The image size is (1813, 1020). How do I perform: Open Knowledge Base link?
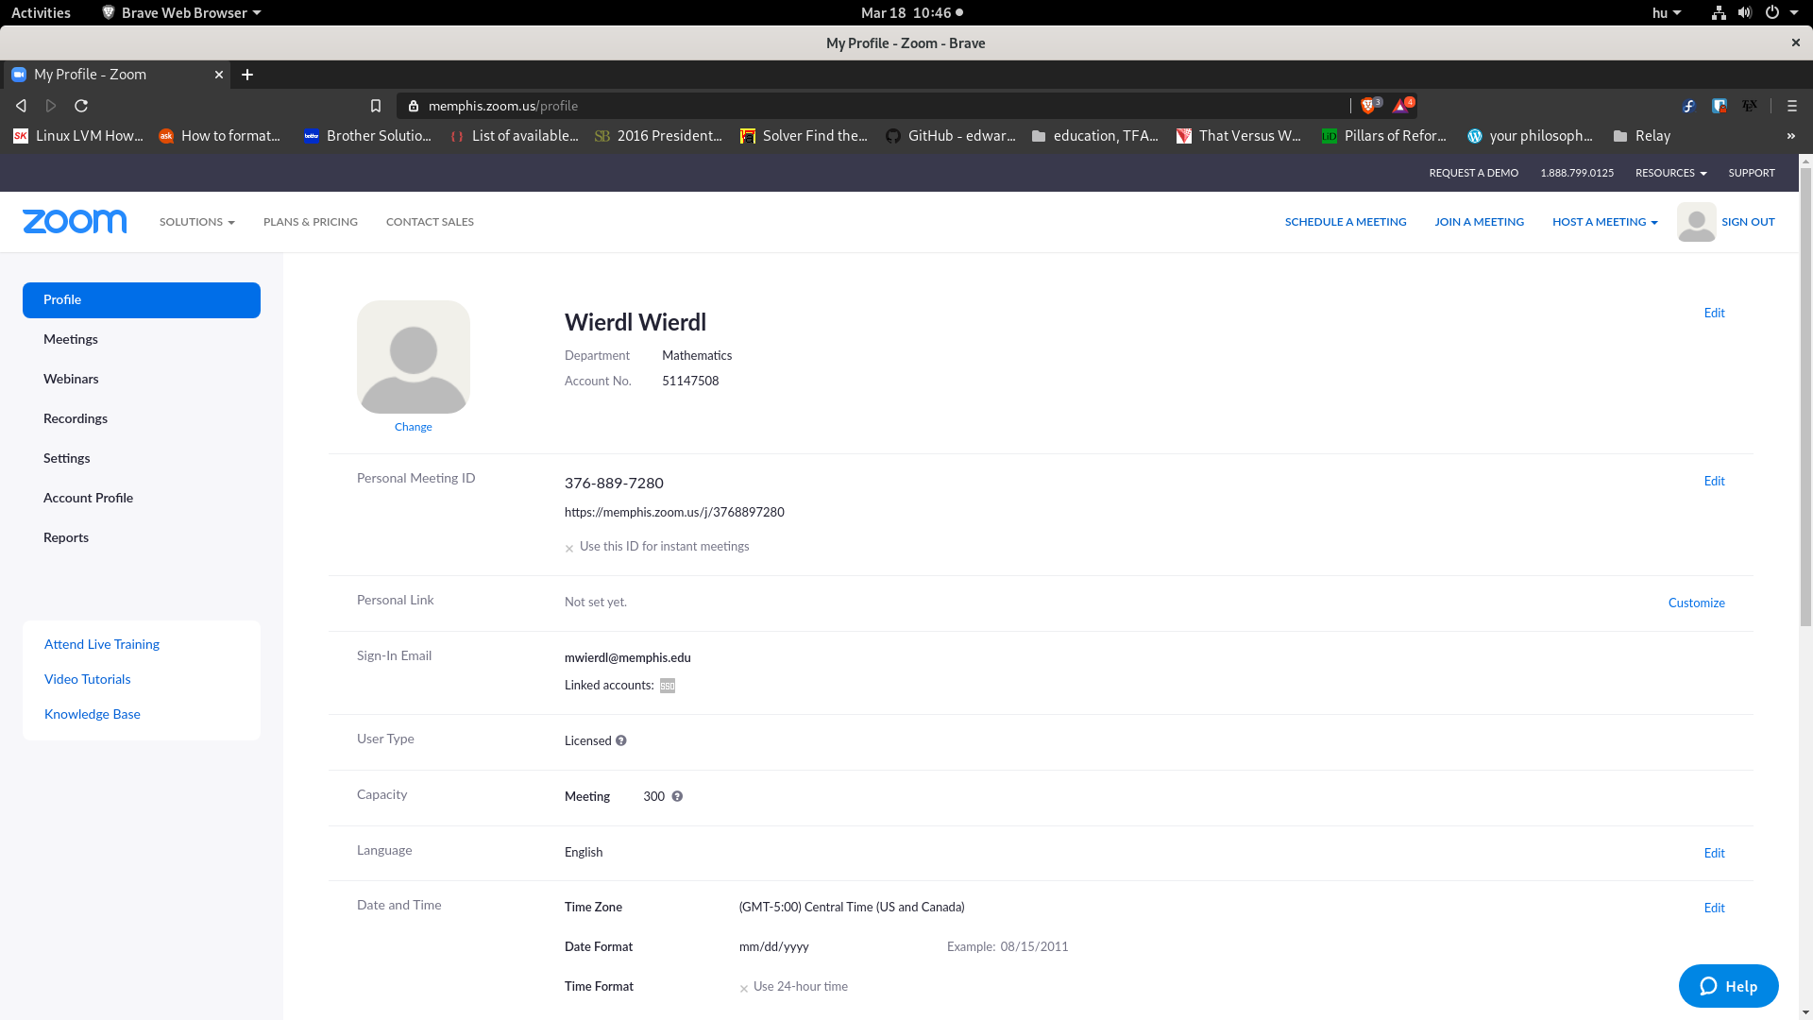pos(93,714)
